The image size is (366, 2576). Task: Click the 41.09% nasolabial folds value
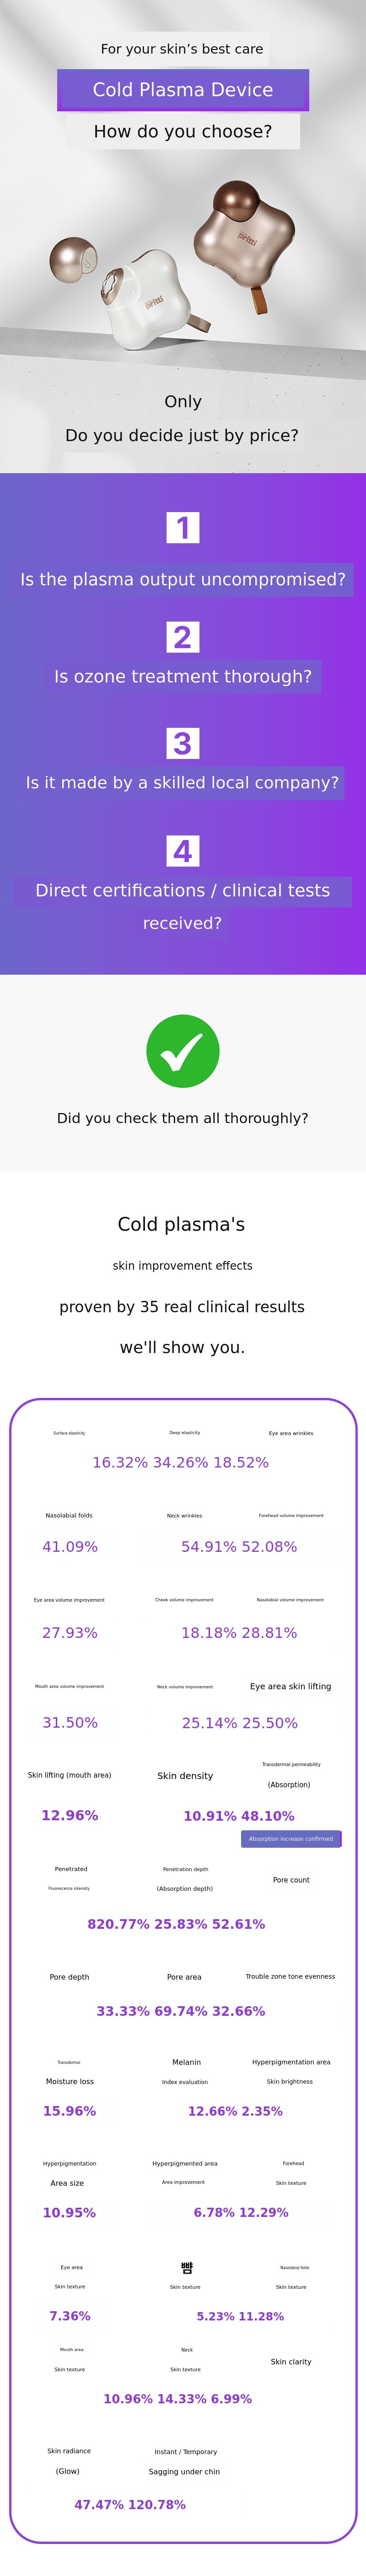tap(70, 1546)
